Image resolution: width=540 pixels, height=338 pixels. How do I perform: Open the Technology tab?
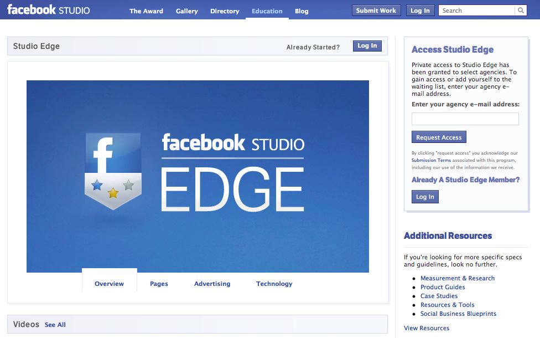click(274, 284)
